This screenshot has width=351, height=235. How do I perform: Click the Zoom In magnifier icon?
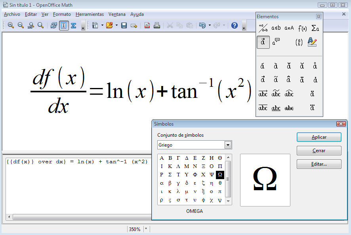[x=11, y=25]
